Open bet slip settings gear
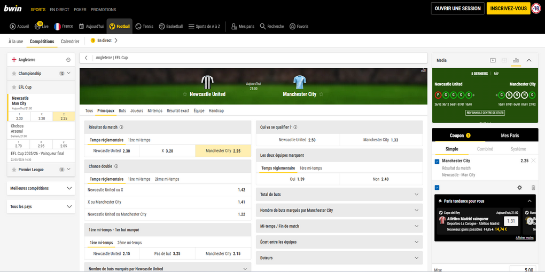Image resolution: width=545 pixels, height=272 pixels. click(x=519, y=188)
